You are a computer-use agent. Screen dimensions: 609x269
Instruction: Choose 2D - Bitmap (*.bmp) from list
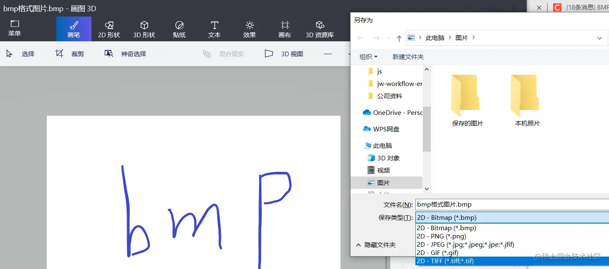click(x=512, y=228)
